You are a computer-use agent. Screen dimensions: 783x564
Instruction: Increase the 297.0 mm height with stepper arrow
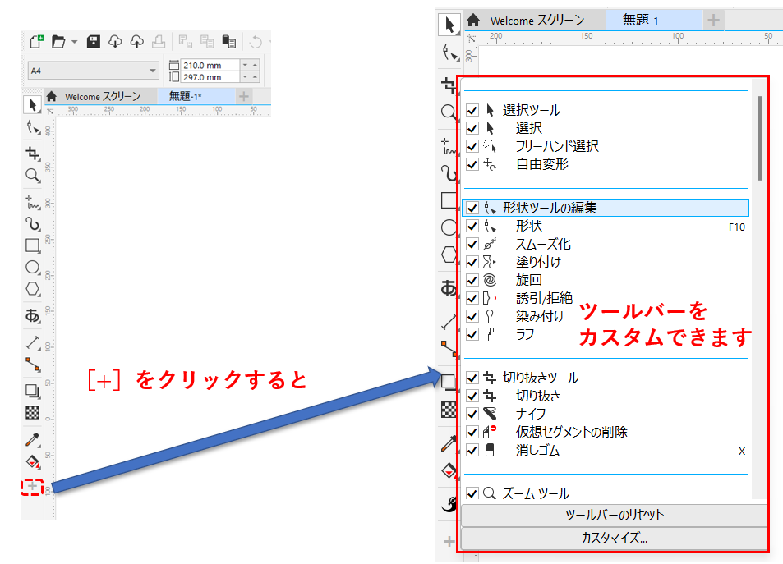256,77
